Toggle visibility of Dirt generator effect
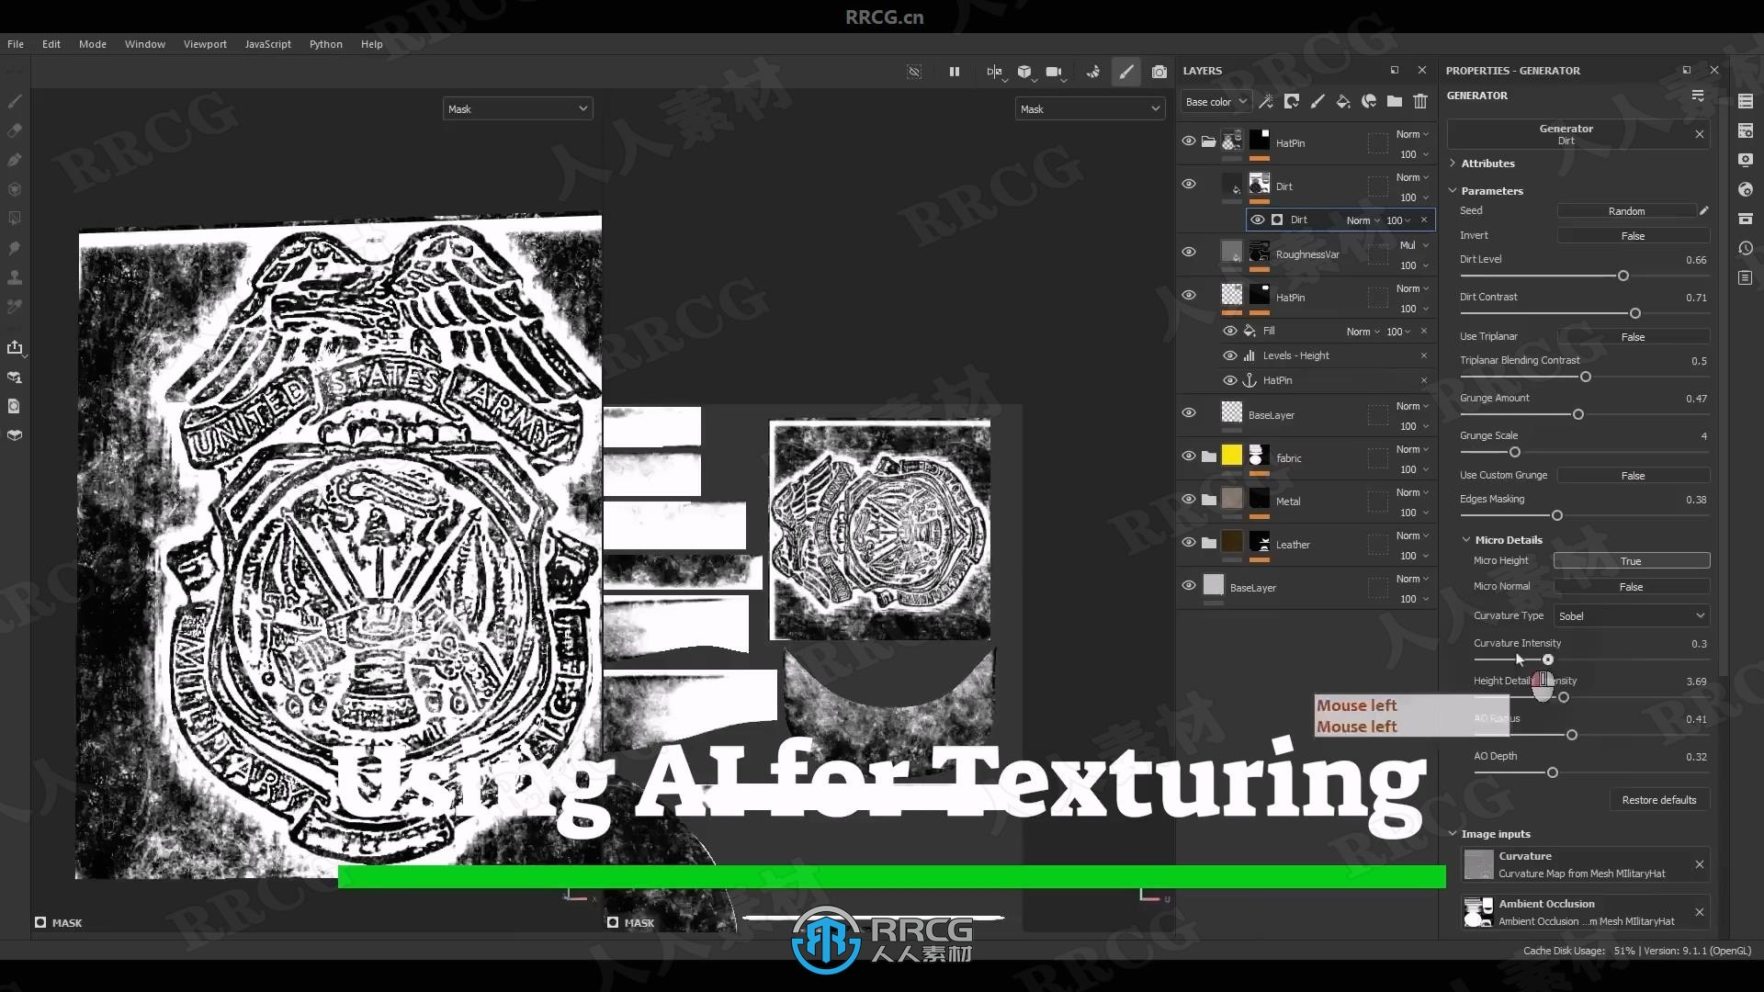Image resolution: width=1764 pixels, height=992 pixels. (x=1258, y=220)
